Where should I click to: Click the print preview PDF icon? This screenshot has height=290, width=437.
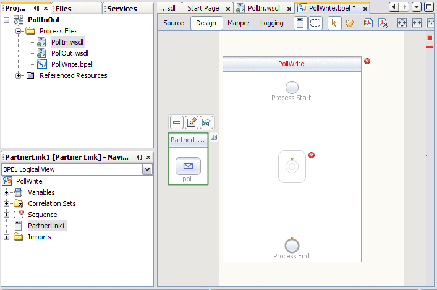pyautogui.click(x=368, y=23)
